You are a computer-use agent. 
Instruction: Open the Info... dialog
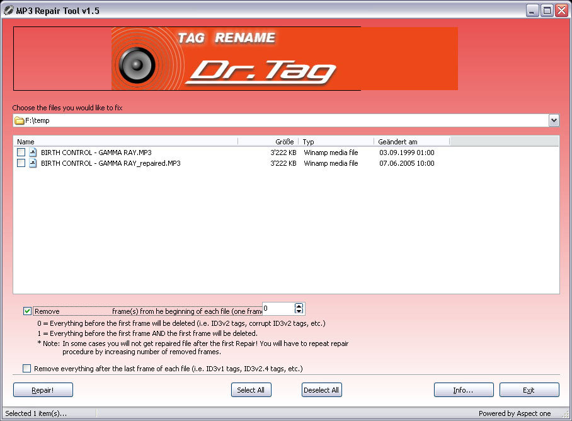tap(464, 389)
